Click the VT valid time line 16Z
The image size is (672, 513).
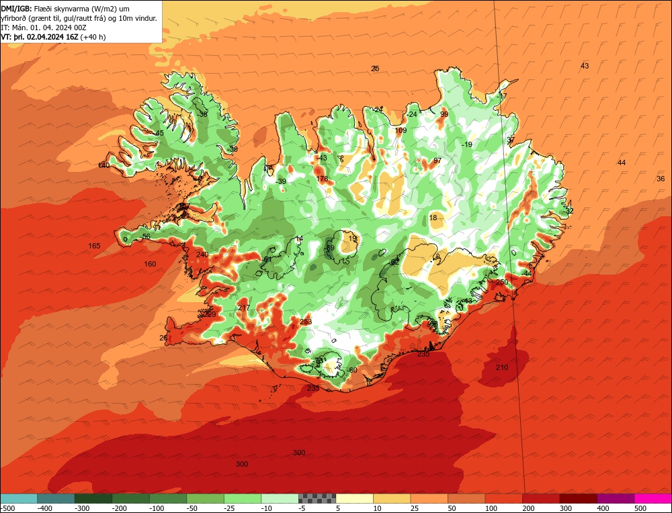tap(53, 37)
